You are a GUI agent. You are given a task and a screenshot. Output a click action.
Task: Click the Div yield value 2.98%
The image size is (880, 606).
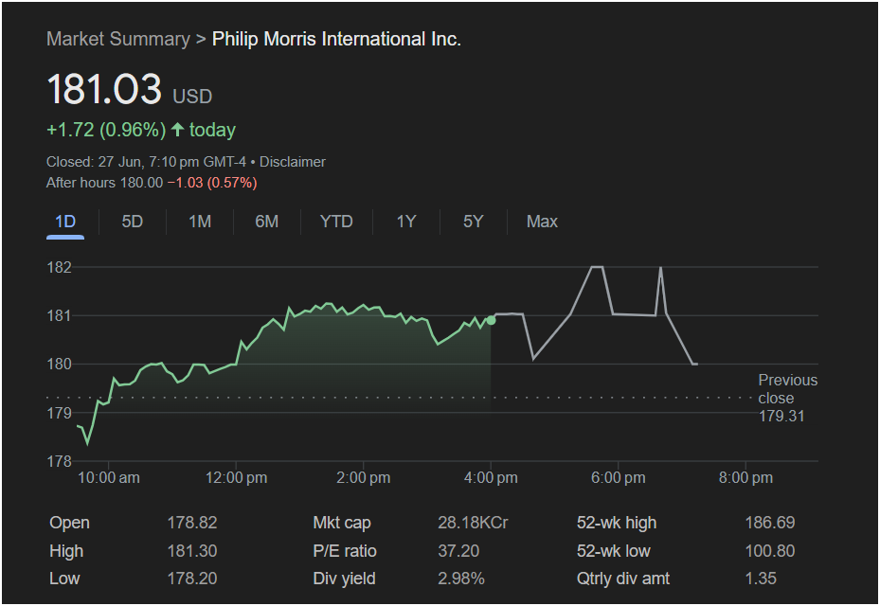pos(460,579)
